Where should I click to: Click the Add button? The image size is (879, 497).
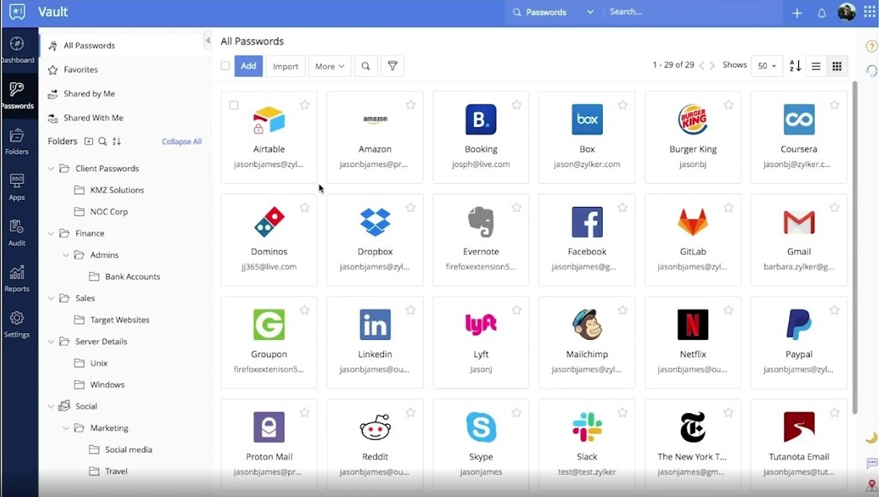tap(248, 66)
